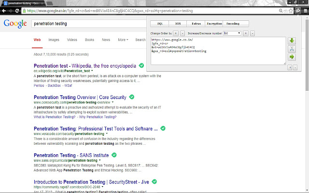Viewport: 309px width, 193px height.
Task: Open Penetration Testing Overview Core Security result
Action: (80, 97)
